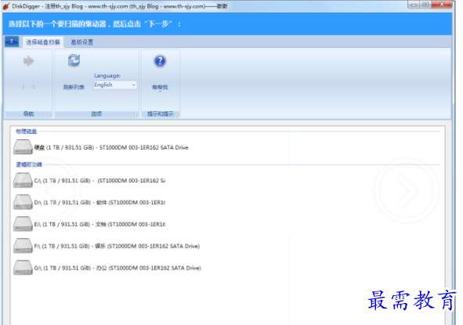Select the G:\ (1 TB / 931.51 GiB) entry text

118,268
